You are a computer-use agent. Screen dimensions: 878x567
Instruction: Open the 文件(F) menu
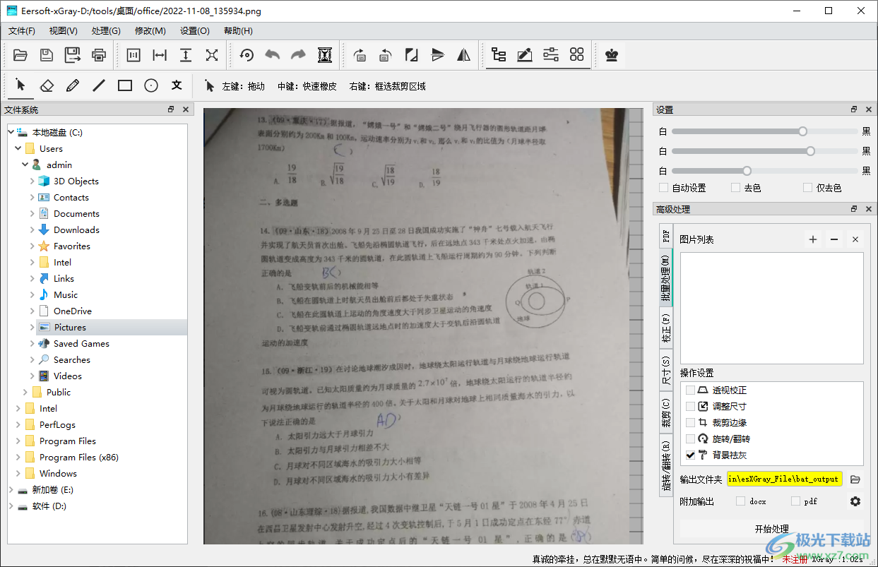[x=22, y=31]
